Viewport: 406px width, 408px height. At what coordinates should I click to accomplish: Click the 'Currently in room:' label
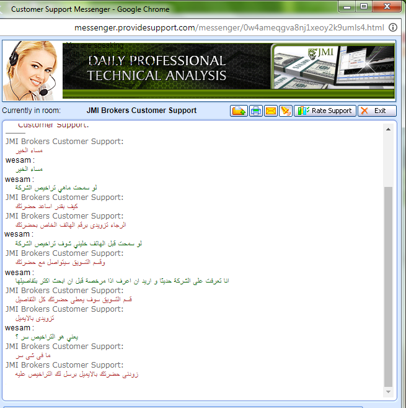click(31, 111)
